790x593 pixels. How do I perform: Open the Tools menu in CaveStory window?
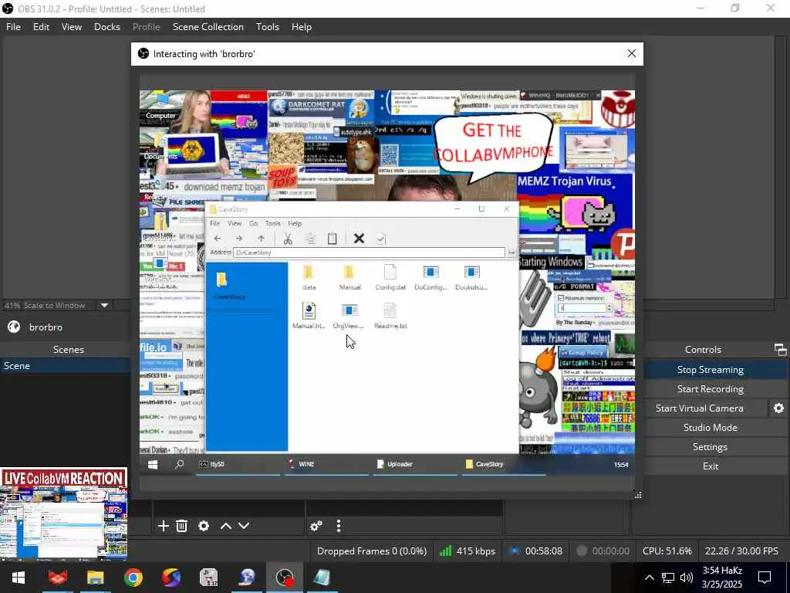(272, 223)
